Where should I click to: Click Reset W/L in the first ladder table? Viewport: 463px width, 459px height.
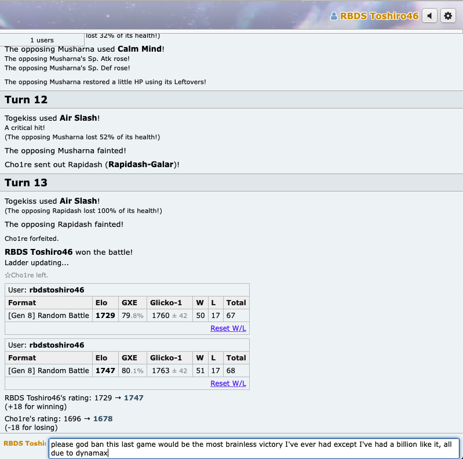tap(228, 328)
